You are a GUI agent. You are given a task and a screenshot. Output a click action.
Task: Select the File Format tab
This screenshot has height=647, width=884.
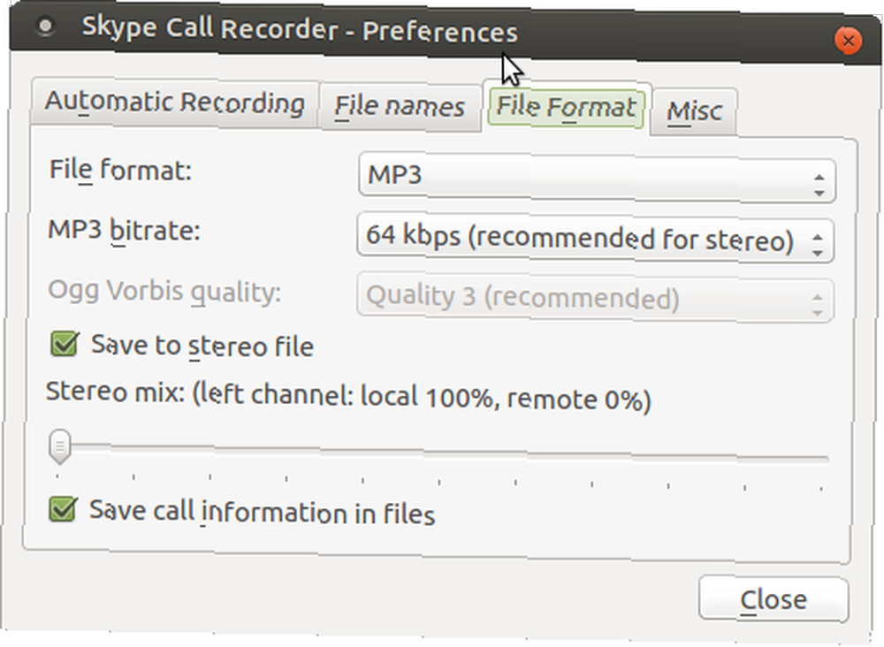(x=566, y=107)
